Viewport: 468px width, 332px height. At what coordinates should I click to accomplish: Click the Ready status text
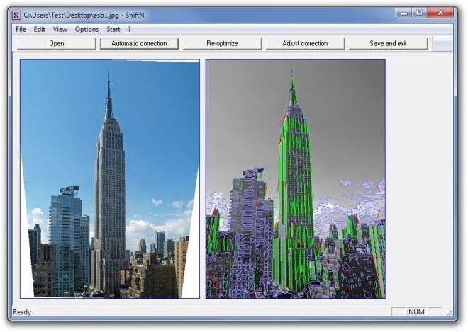click(x=22, y=312)
